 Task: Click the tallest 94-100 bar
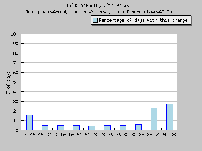click(170, 117)
